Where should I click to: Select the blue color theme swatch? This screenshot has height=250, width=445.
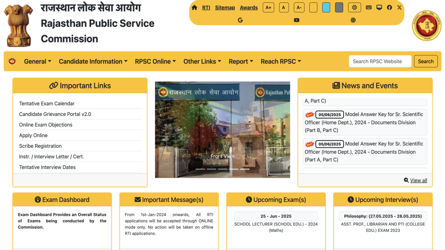[326, 7]
